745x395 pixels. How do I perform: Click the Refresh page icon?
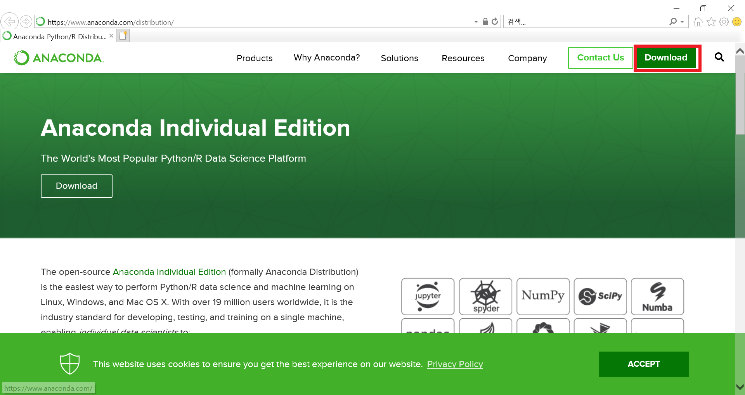pyautogui.click(x=495, y=21)
